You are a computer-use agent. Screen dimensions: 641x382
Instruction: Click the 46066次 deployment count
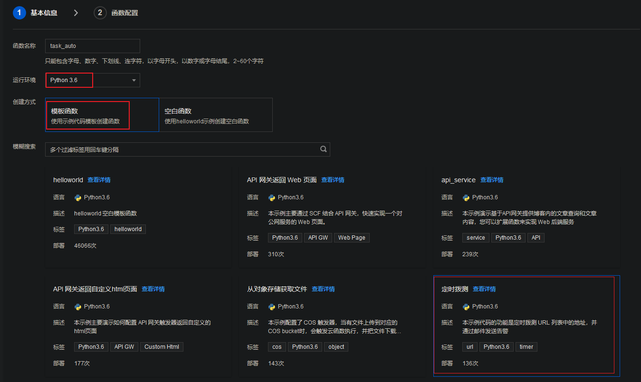(x=86, y=246)
